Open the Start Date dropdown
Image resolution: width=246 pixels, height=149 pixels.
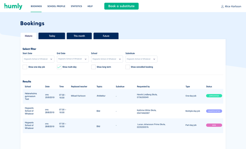38,59
